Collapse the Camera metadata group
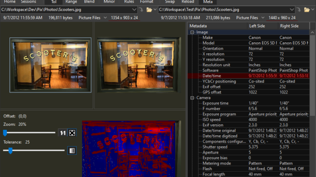The height and width of the screenshot is (177, 316). click(x=192, y=98)
